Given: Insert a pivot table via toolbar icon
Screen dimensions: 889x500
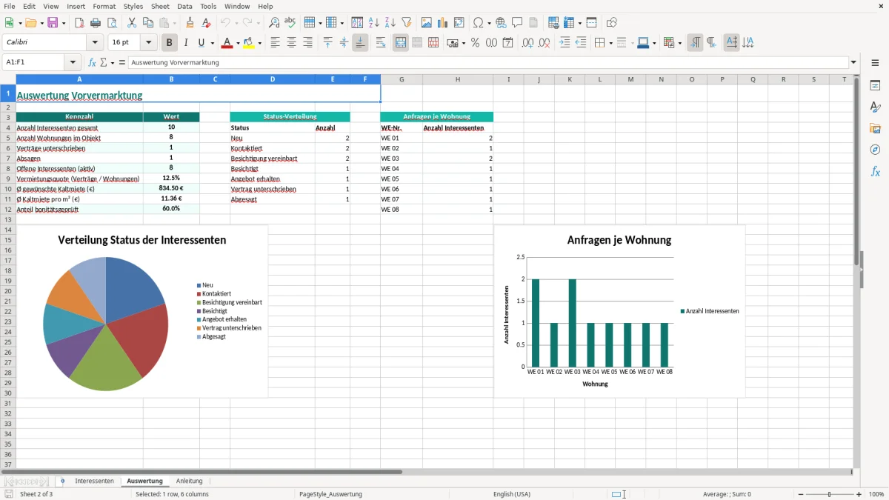Looking at the screenshot, I should click(x=459, y=23).
